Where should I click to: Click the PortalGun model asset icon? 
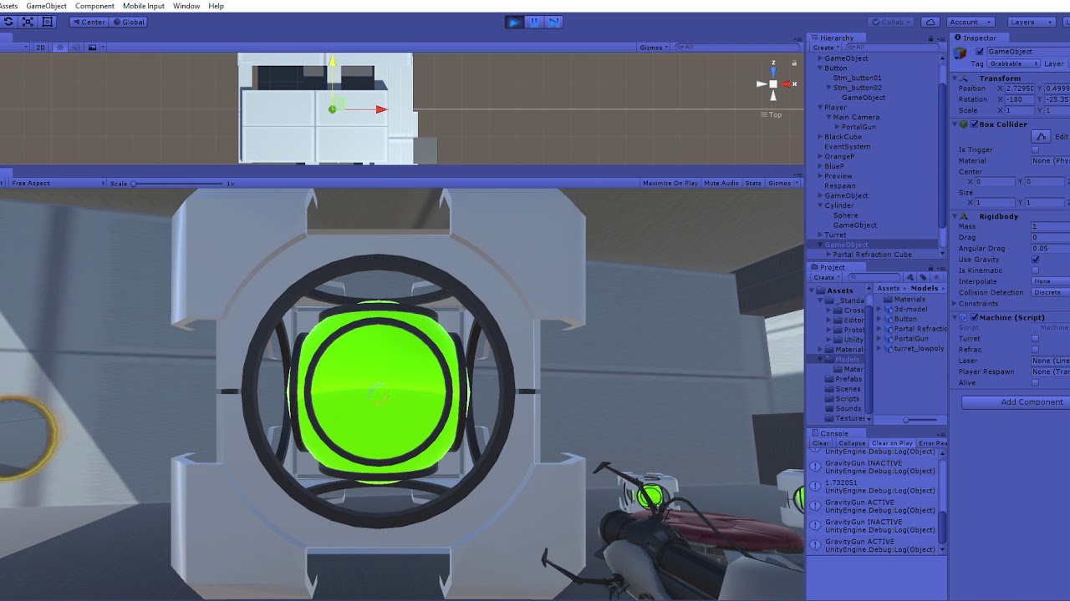pyautogui.click(x=889, y=339)
